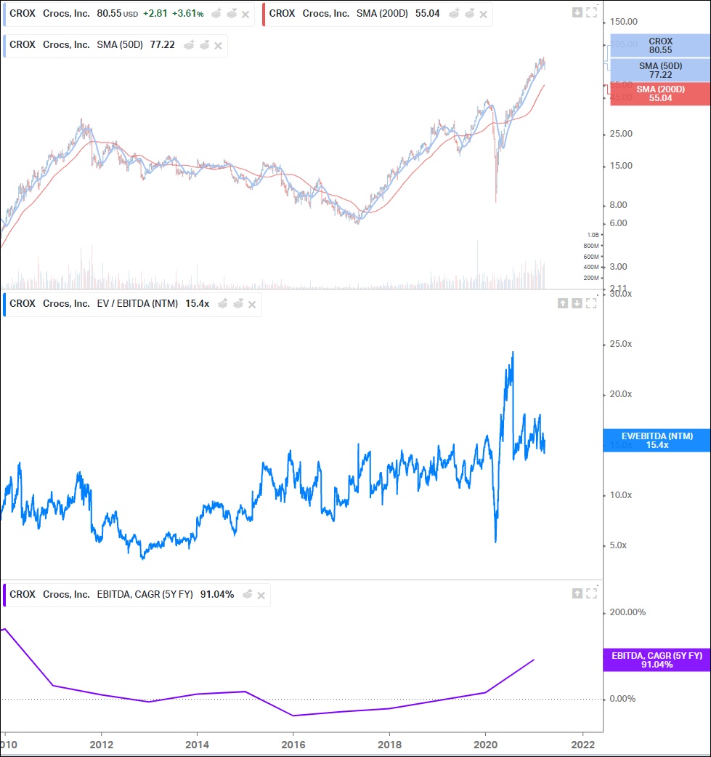
Task: Remove the EBITDA, CAGR (5Y FY) series
Action: [x=261, y=596]
